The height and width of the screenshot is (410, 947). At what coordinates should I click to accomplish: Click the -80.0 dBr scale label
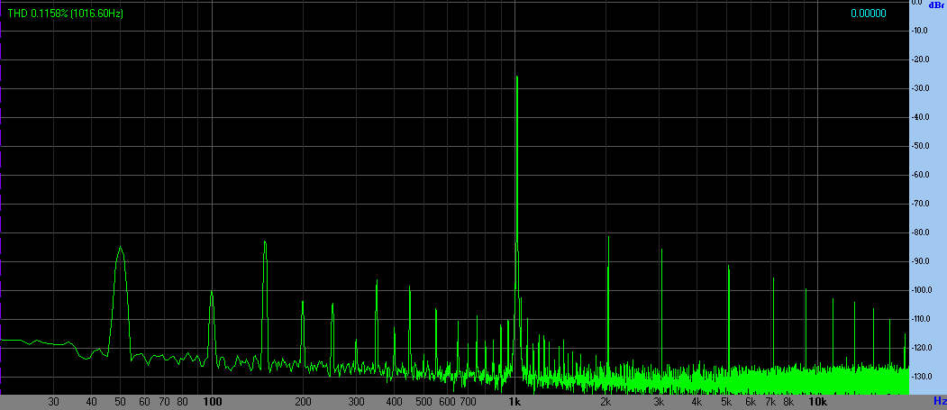(920, 232)
